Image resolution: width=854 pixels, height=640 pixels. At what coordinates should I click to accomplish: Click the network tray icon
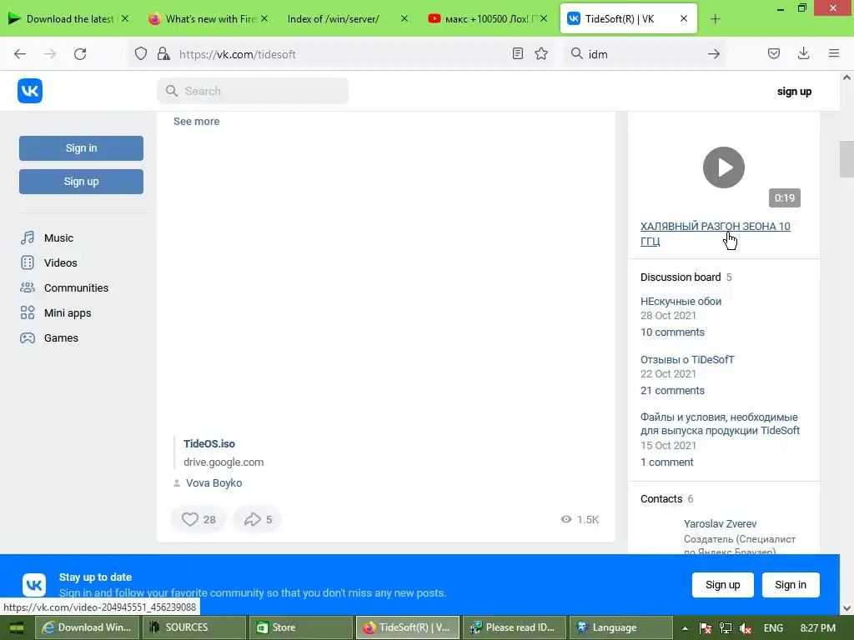click(x=726, y=628)
